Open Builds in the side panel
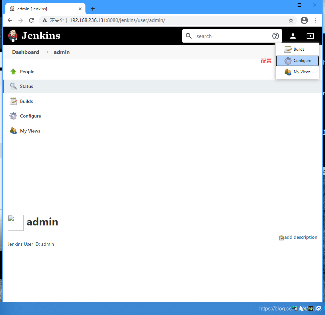This screenshot has width=325, height=315. (x=26, y=101)
